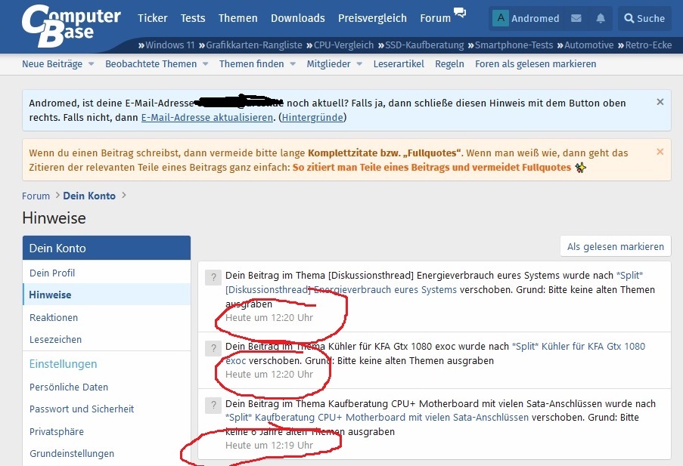This screenshot has width=683, height=466.
Task: Click the Andromed avatar icon
Action: click(500, 18)
